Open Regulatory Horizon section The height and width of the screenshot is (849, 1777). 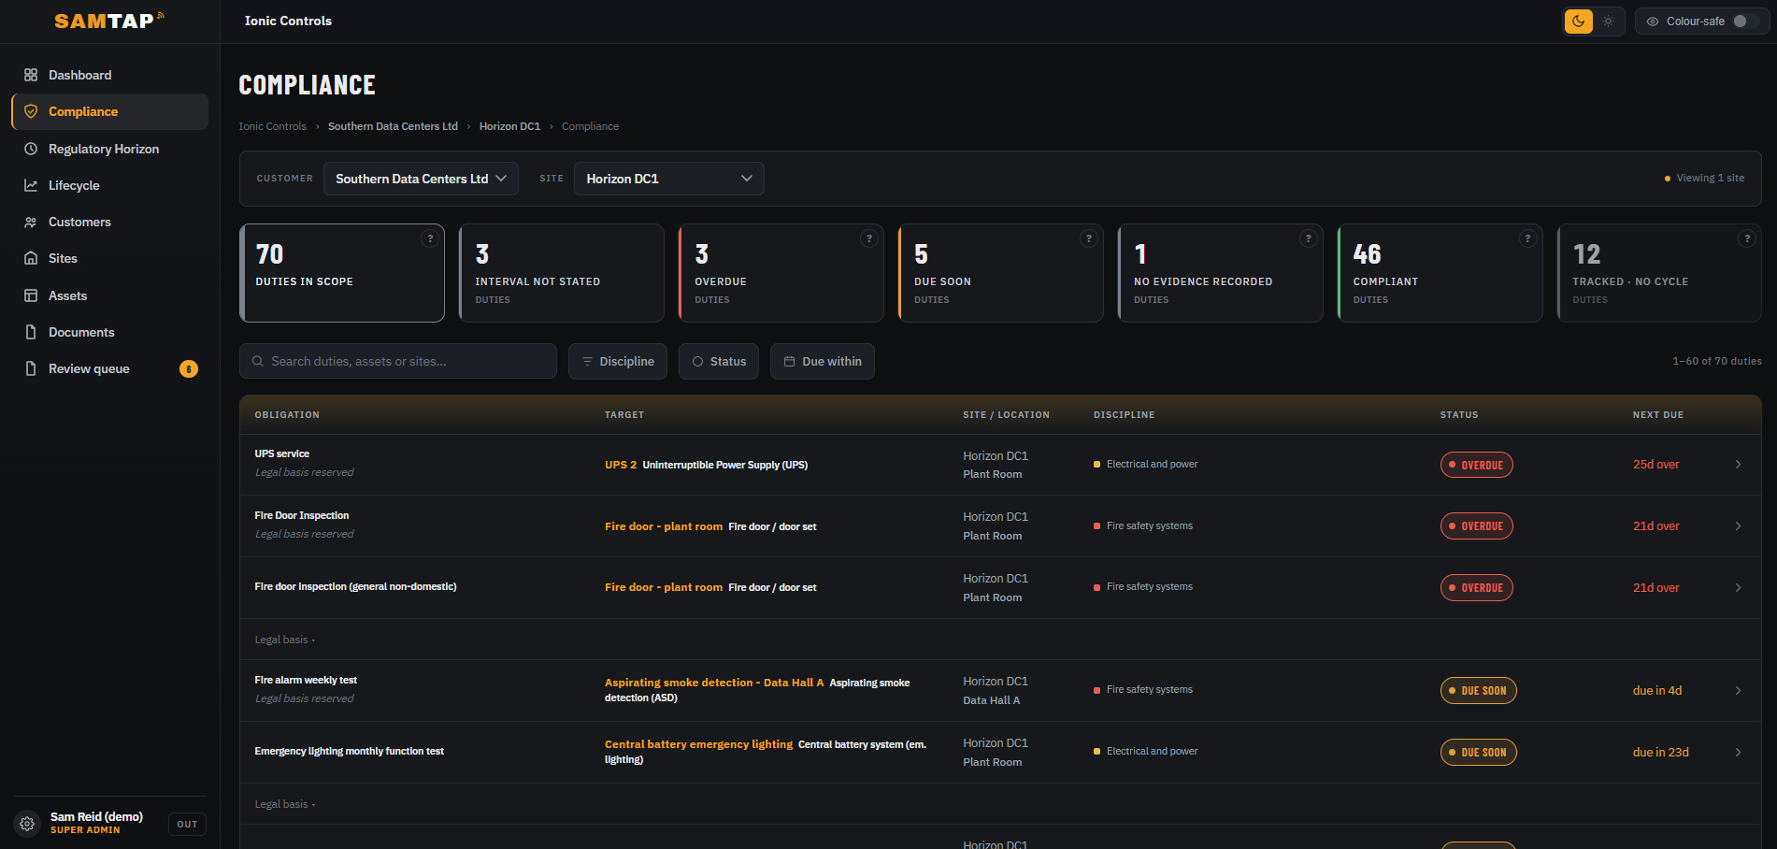coord(109,149)
